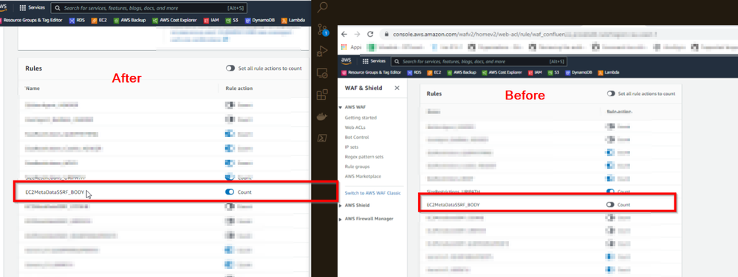738x277 pixels.
Task: Open DynamoDB shortcut in the Before window
Action: pyautogui.click(x=578, y=72)
